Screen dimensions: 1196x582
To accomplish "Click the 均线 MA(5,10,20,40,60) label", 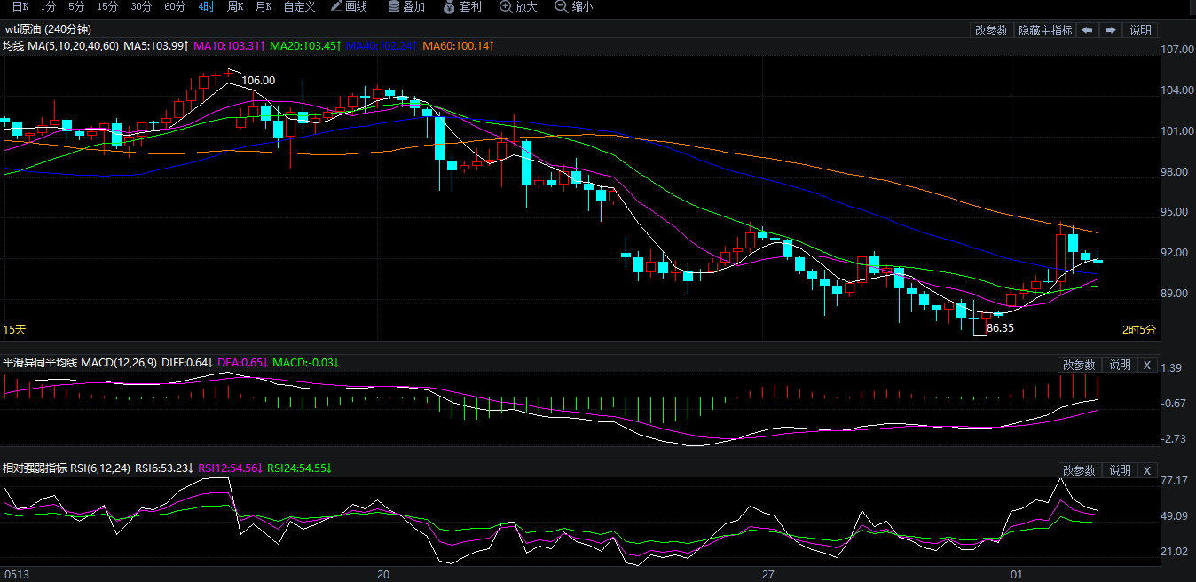I will [60, 45].
